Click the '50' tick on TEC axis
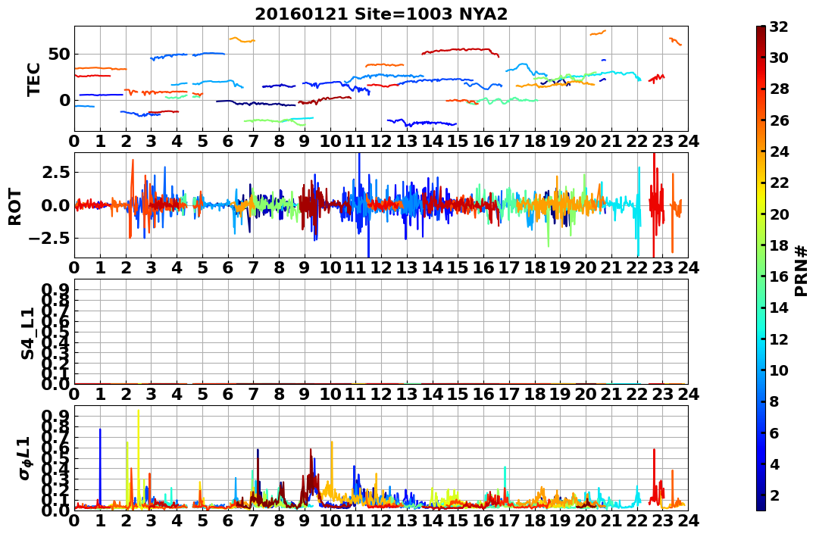The image size is (816, 537). (x=59, y=54)
